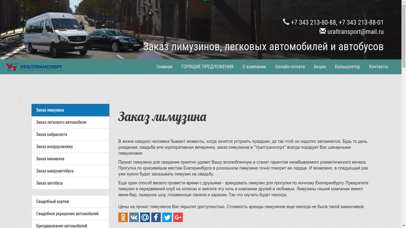Choose Заказ кабриолета in sidebar
The width and height of the screenshot is (406, 228).
pos(70,134)
